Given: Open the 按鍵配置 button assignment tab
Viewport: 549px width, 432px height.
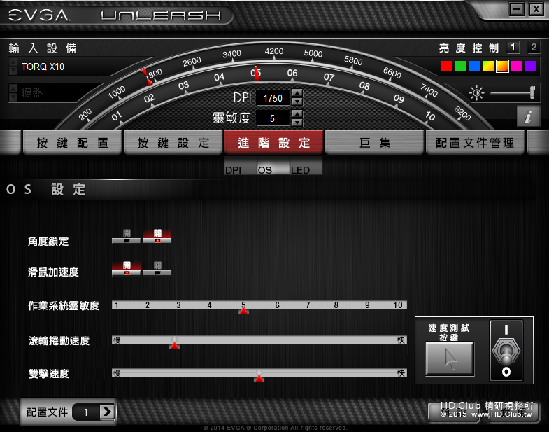Looking at the screenshot, I should coord(72,143).
